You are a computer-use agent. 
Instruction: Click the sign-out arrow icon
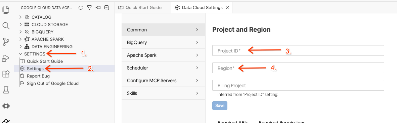click(22, 83)
